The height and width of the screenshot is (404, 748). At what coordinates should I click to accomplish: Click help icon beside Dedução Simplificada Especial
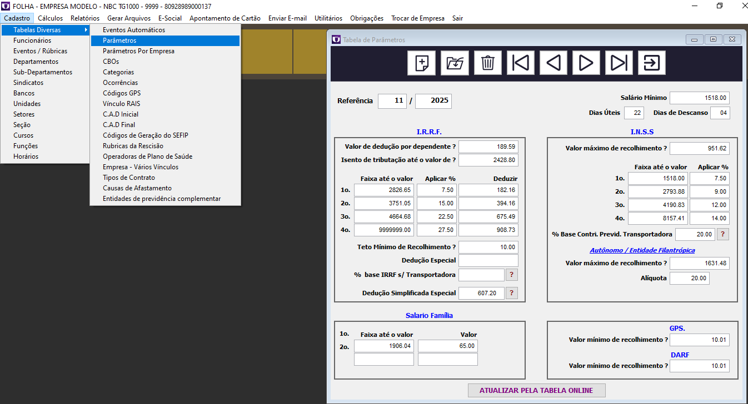pyautogui.click(x=511, y=293)
